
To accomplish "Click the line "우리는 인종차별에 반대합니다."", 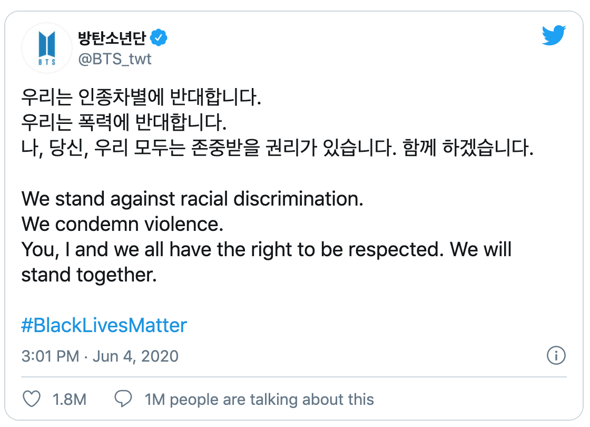I will (141, 99).
